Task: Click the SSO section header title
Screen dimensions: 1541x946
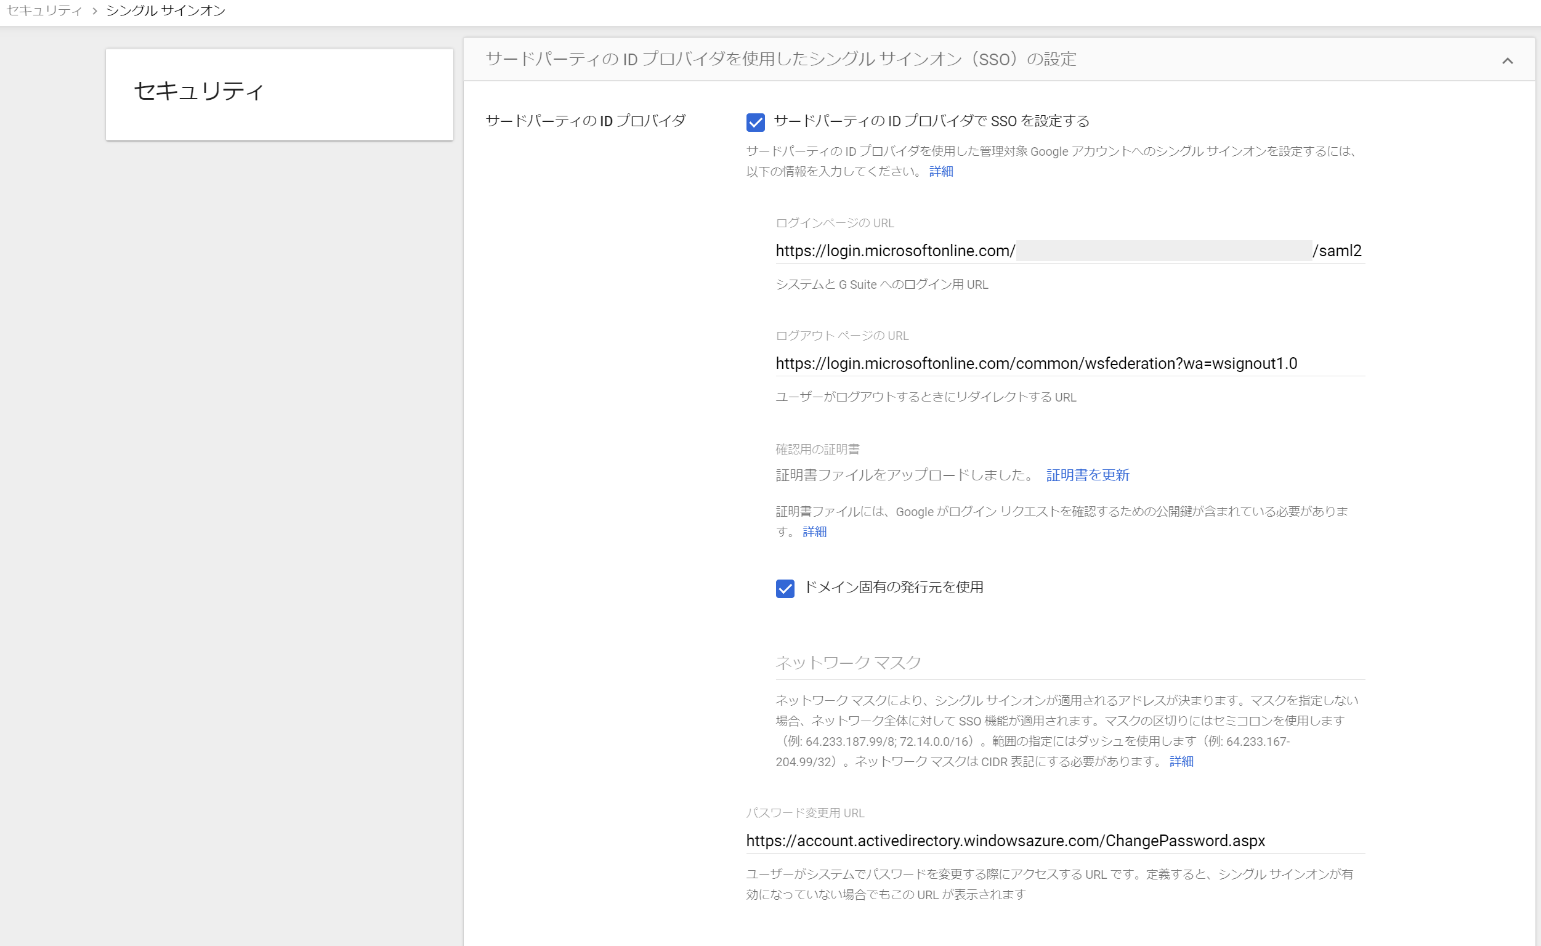Action: pos(780,60)
